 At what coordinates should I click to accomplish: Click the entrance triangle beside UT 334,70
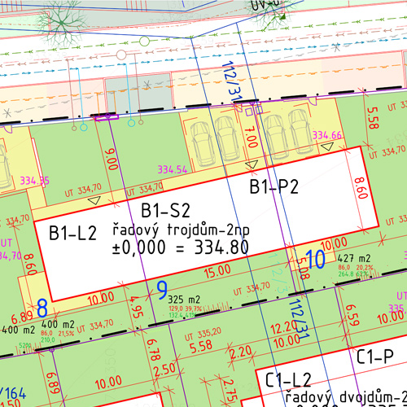pyautogui.click(x=94, y=200)
